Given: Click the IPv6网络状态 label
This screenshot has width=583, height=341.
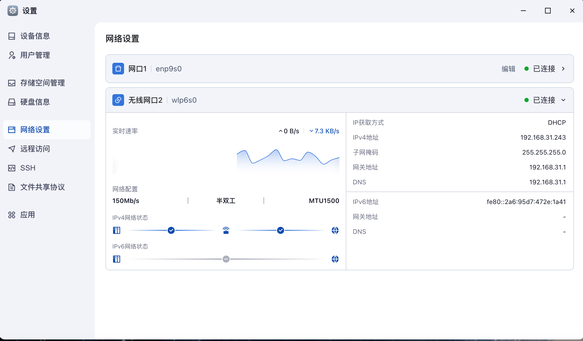Looking at the screenshot, I should point(130,247).
